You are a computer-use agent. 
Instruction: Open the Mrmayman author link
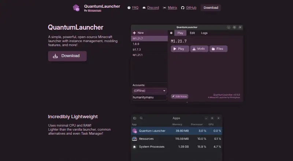click(94, 11)
